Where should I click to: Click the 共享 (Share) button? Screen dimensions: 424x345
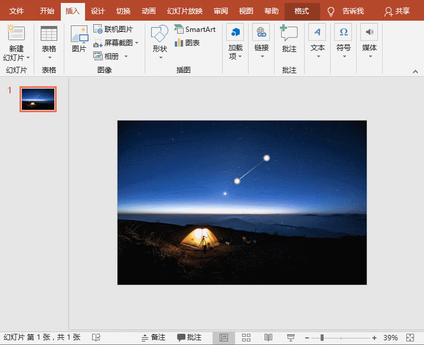point(397,11)
